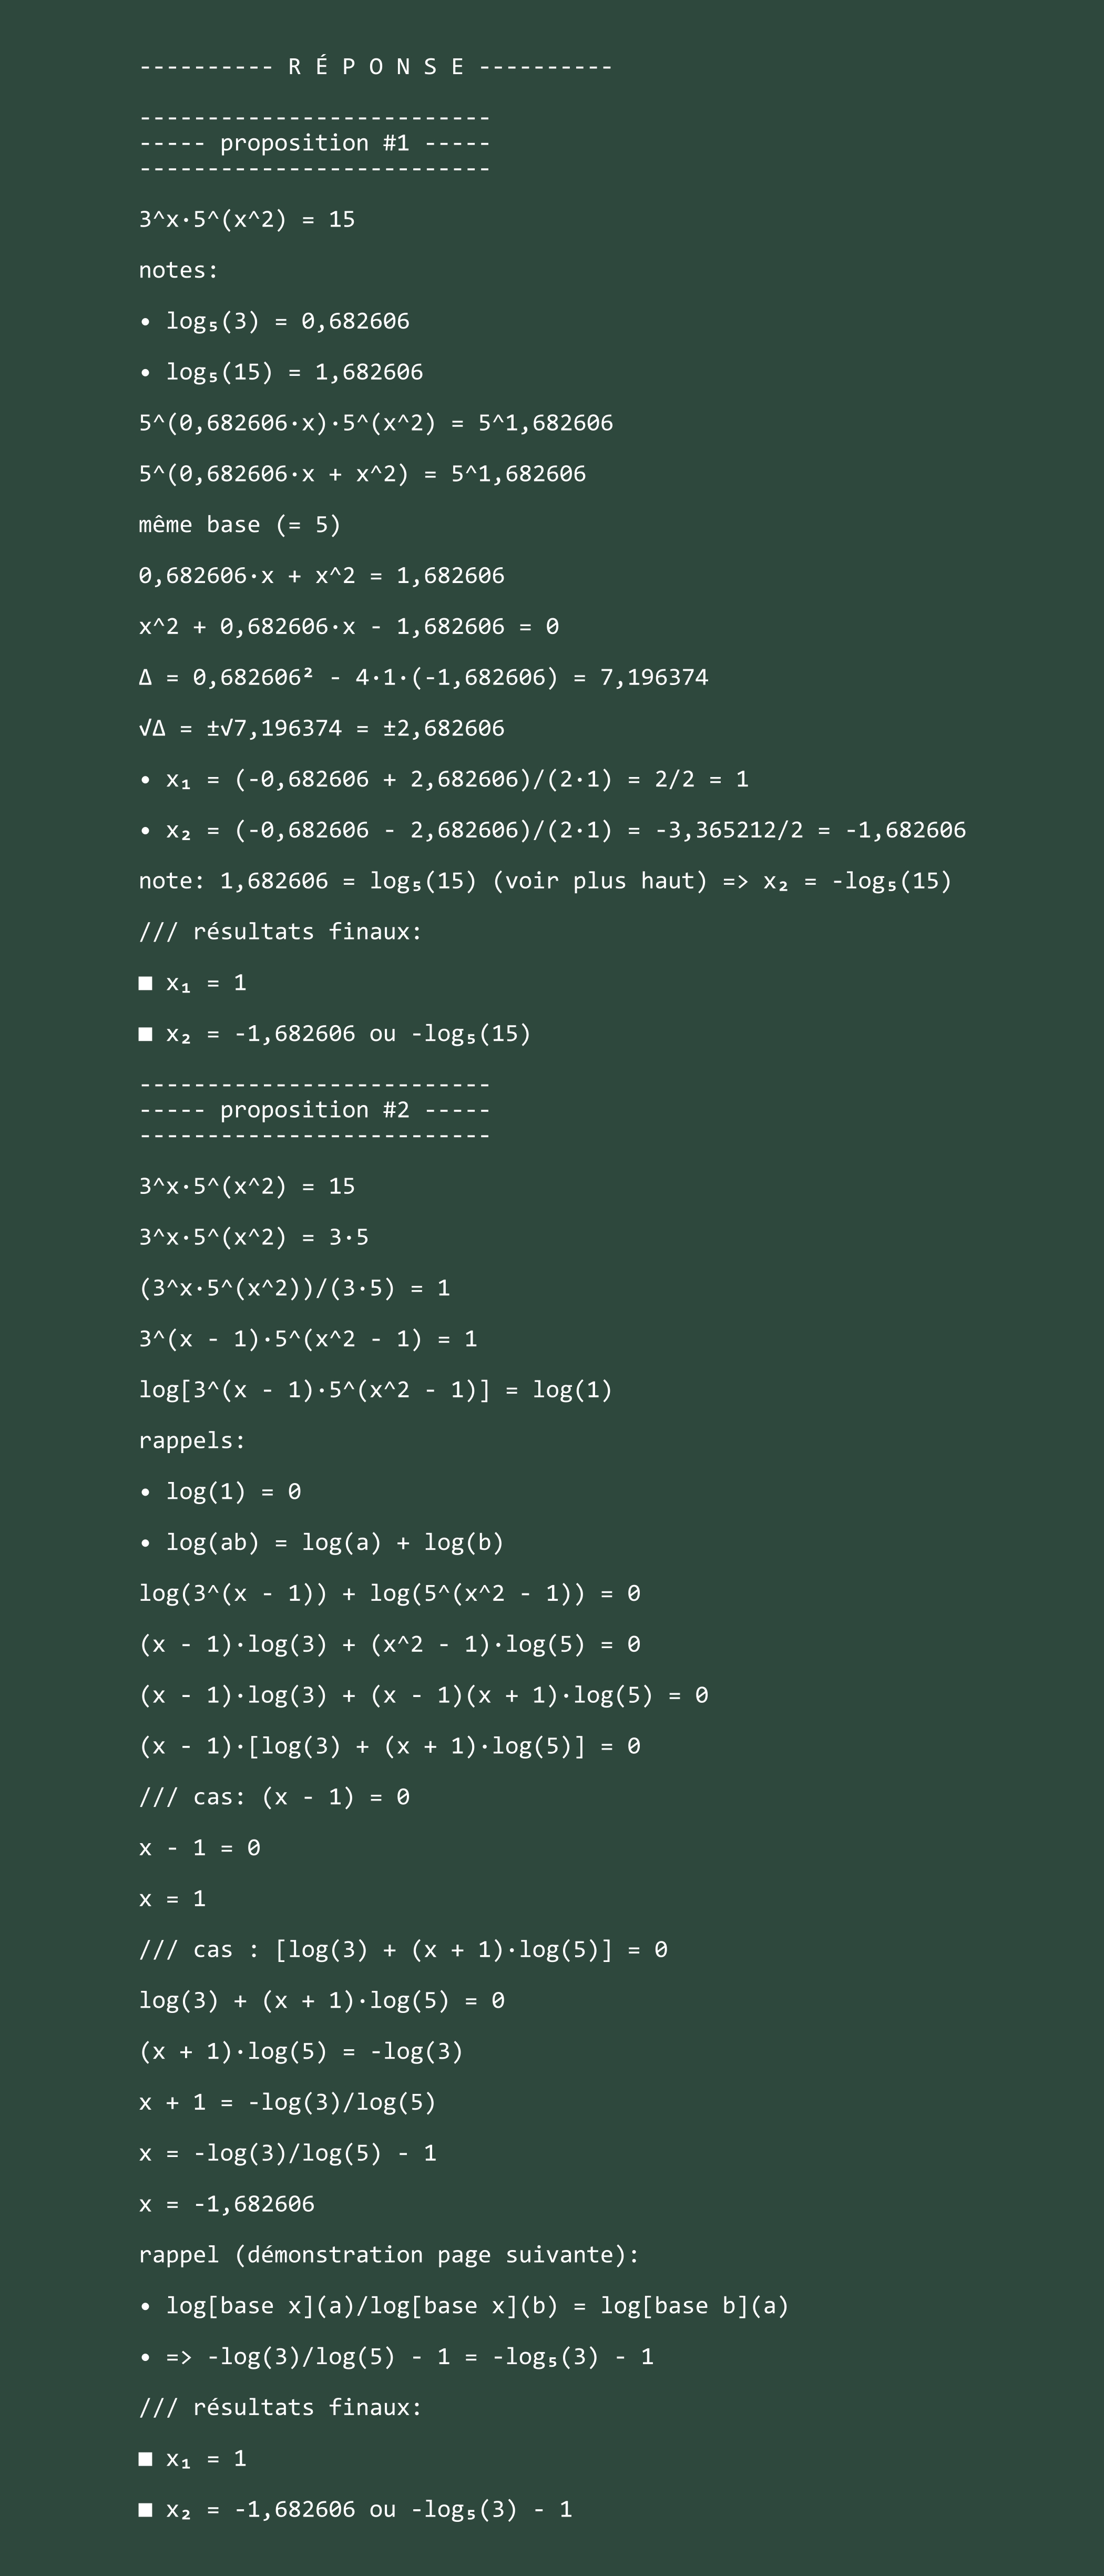Click the x₂ = -3,365212/2 calculation line
This screenshot has width=1104, height=2576.
553,830
